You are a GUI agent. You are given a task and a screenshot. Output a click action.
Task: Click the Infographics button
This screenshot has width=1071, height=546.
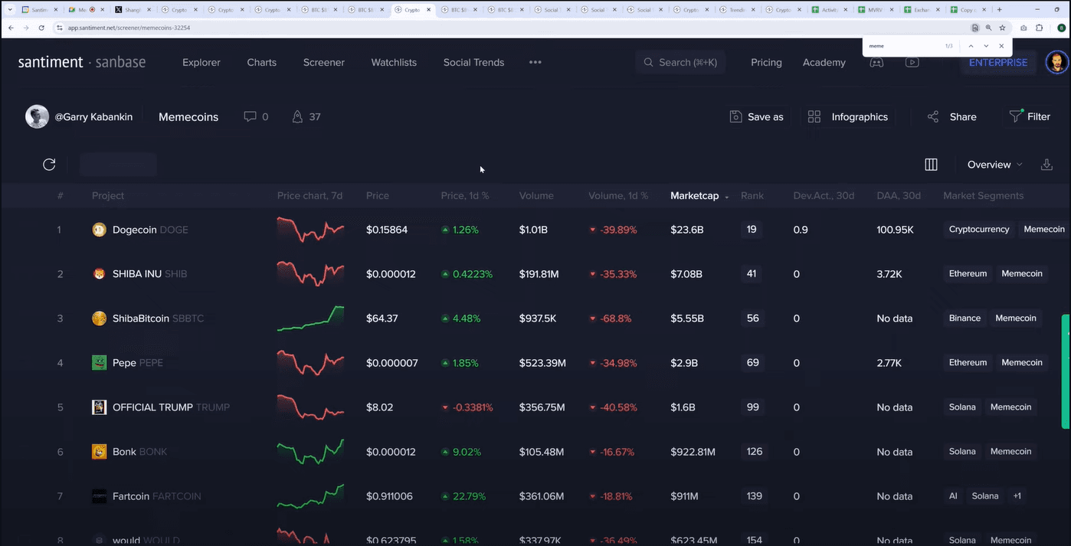848,117
